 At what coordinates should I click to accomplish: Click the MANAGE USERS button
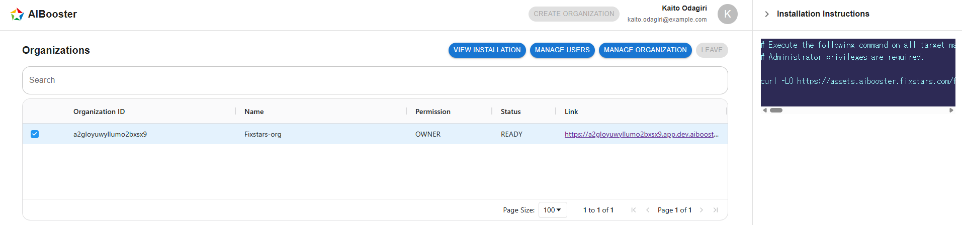[x=562, y=50]
